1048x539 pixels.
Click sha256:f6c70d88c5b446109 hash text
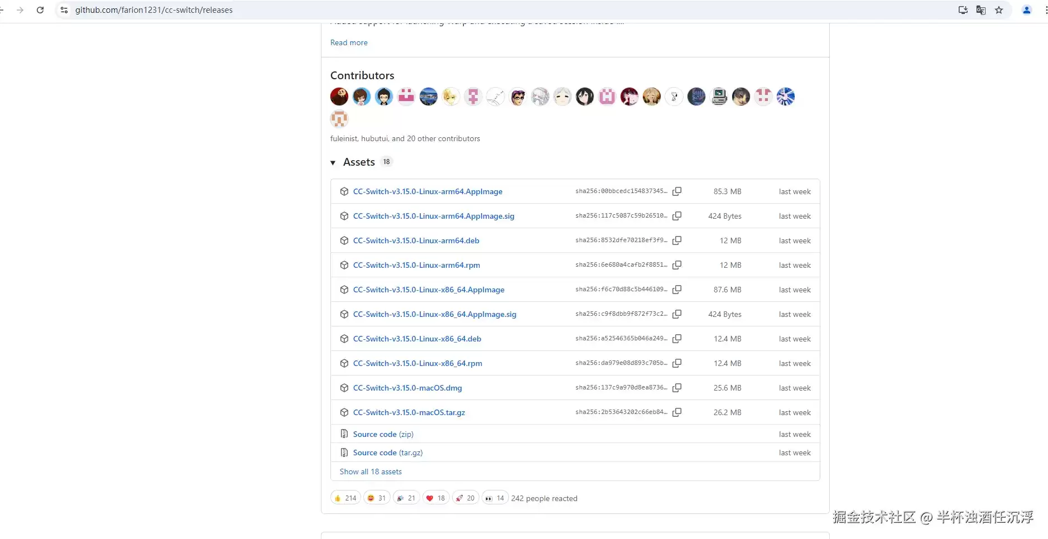(x=621, y=289)
